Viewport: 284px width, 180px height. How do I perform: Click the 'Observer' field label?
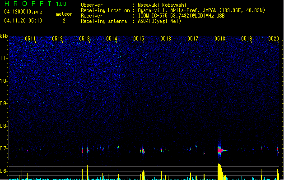92,5
